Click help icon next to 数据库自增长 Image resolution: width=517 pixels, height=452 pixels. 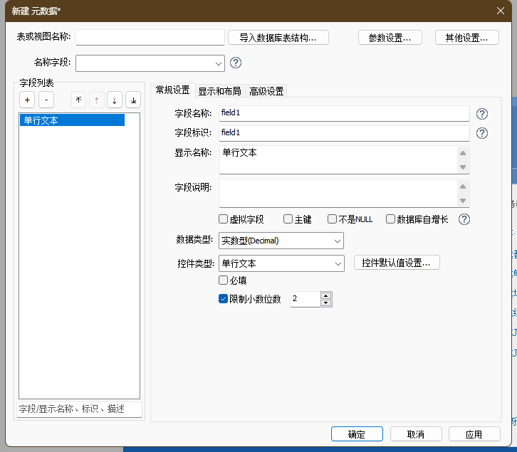464,219
